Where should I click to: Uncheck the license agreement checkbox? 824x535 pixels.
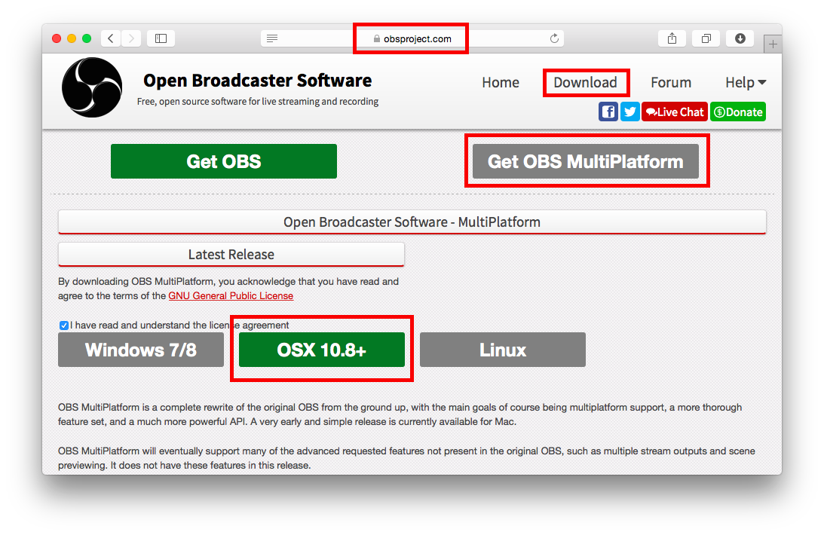pyautogui.click(x=63, y=326)
